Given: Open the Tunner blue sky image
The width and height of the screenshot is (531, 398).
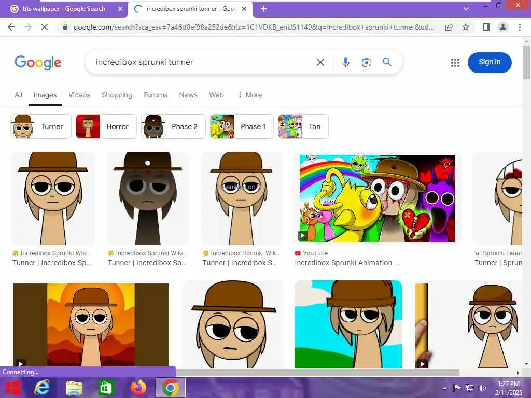Looking at the screenshot, I should [x=348, y=324].
